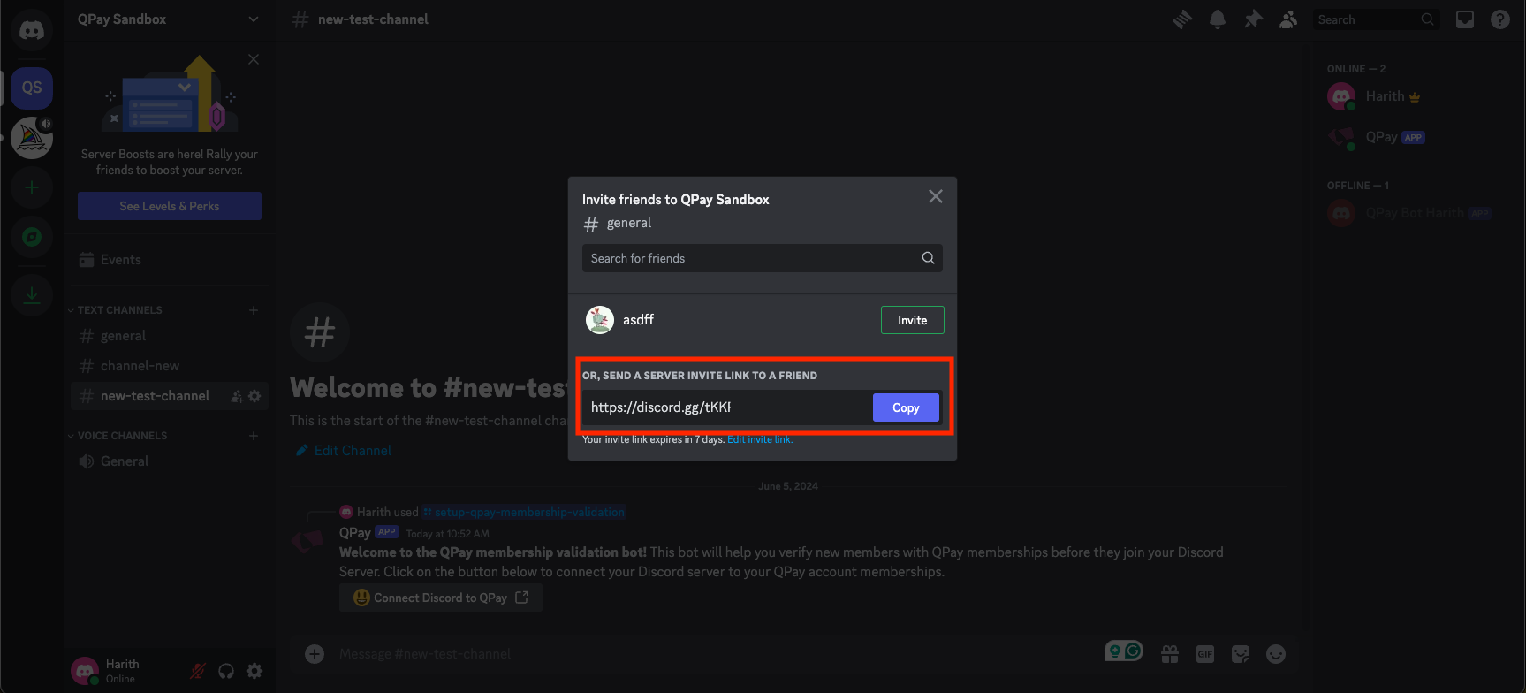The image size is (1526, 693).
Task: Click the search magnifier in invite dialog
Action: point(928,258)
